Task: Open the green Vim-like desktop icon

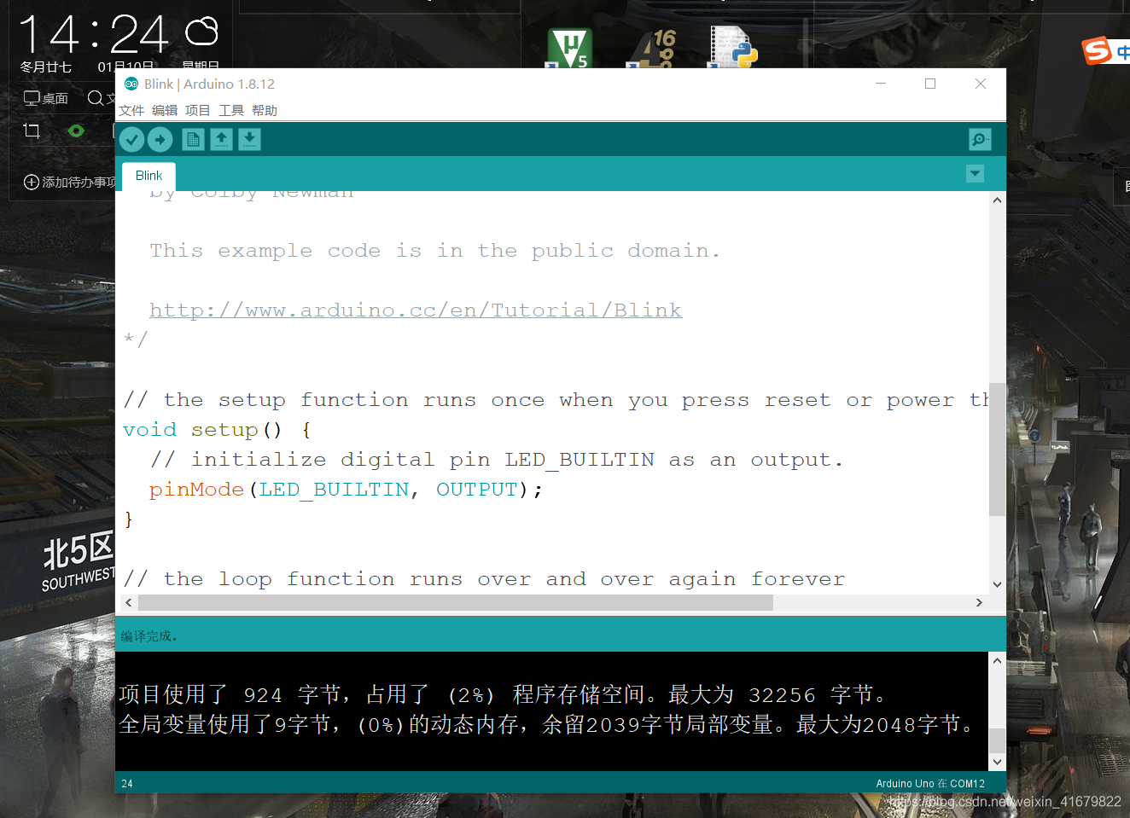Action: pos(569,48)
